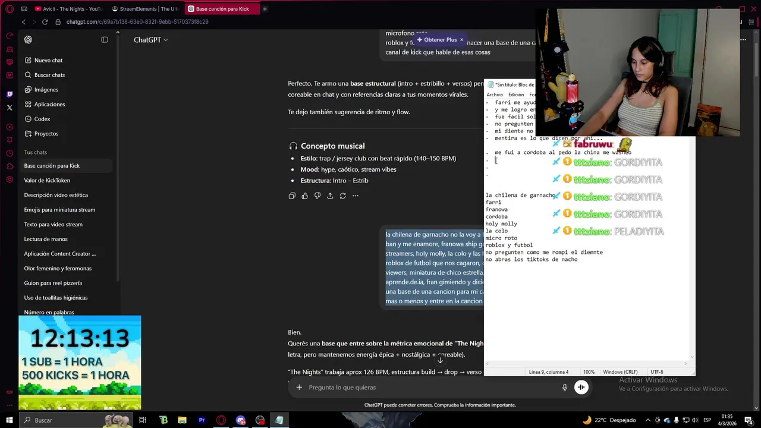Open Buscar chats search
761x428 pixels.
tap(49, 75)
